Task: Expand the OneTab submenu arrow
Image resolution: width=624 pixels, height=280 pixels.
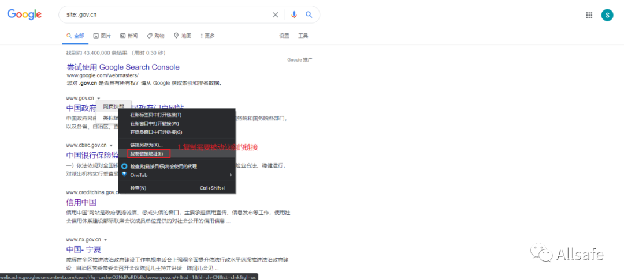Action: 231,175
